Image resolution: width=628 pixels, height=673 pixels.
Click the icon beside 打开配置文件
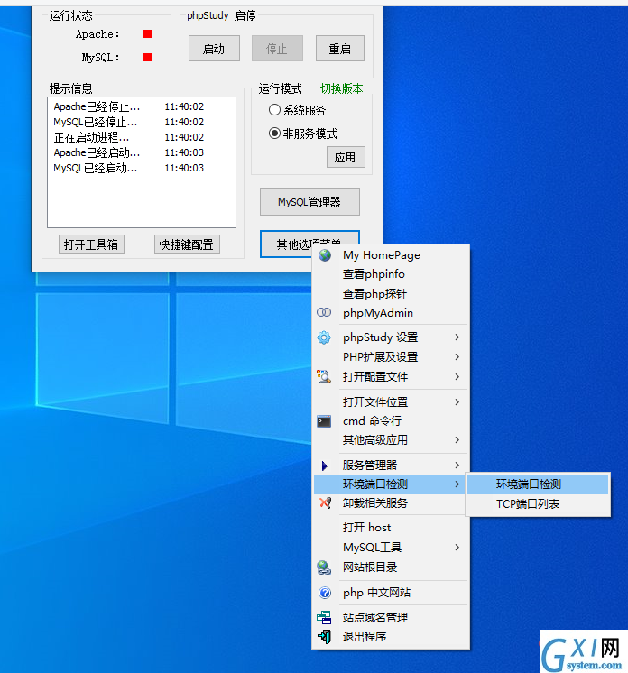tap(324, 376)
